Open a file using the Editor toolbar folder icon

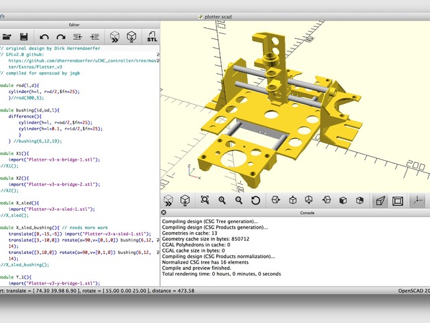coord(7,36)
